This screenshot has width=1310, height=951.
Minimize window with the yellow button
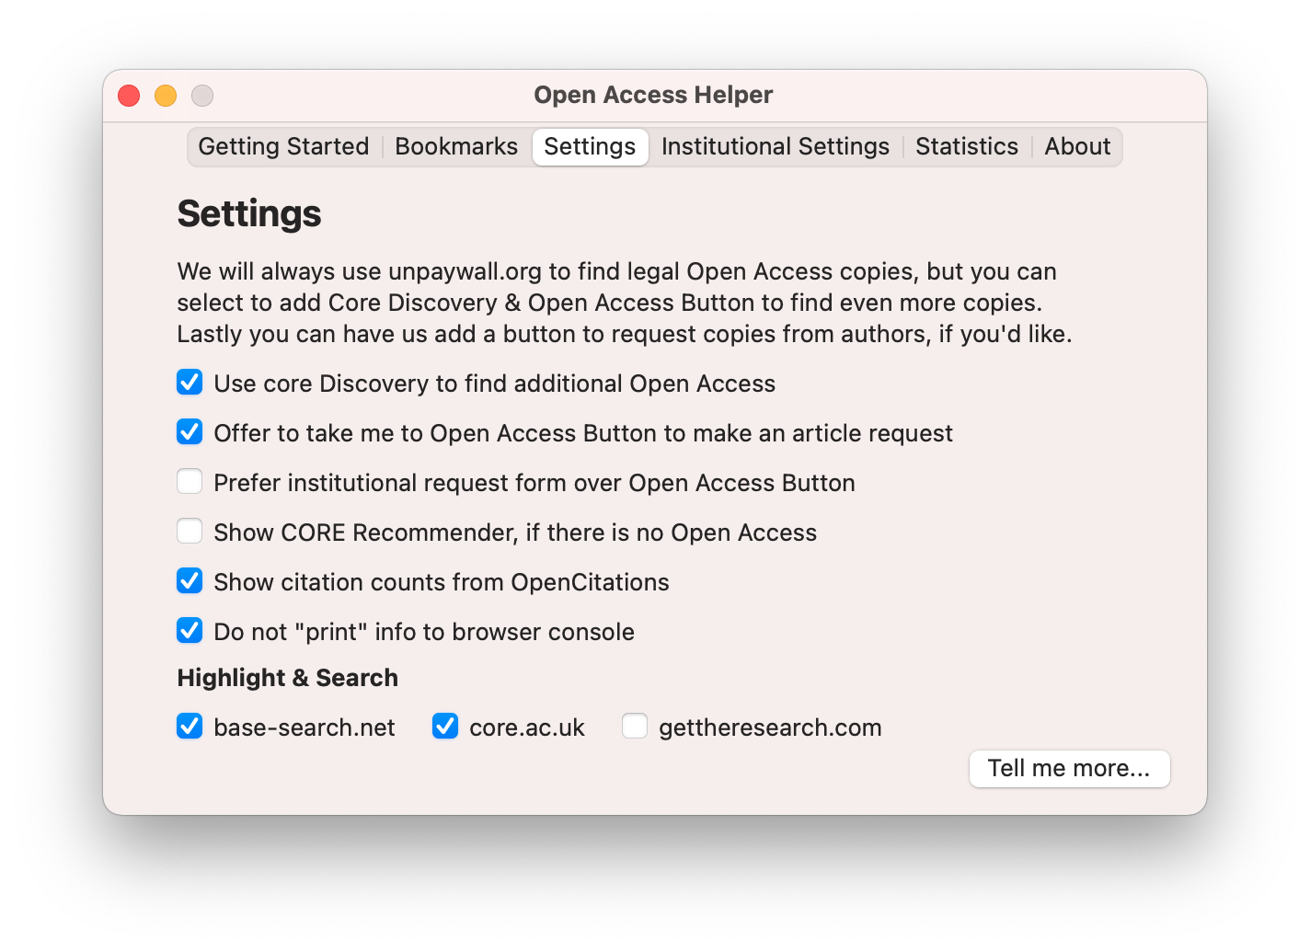point(166,96)
